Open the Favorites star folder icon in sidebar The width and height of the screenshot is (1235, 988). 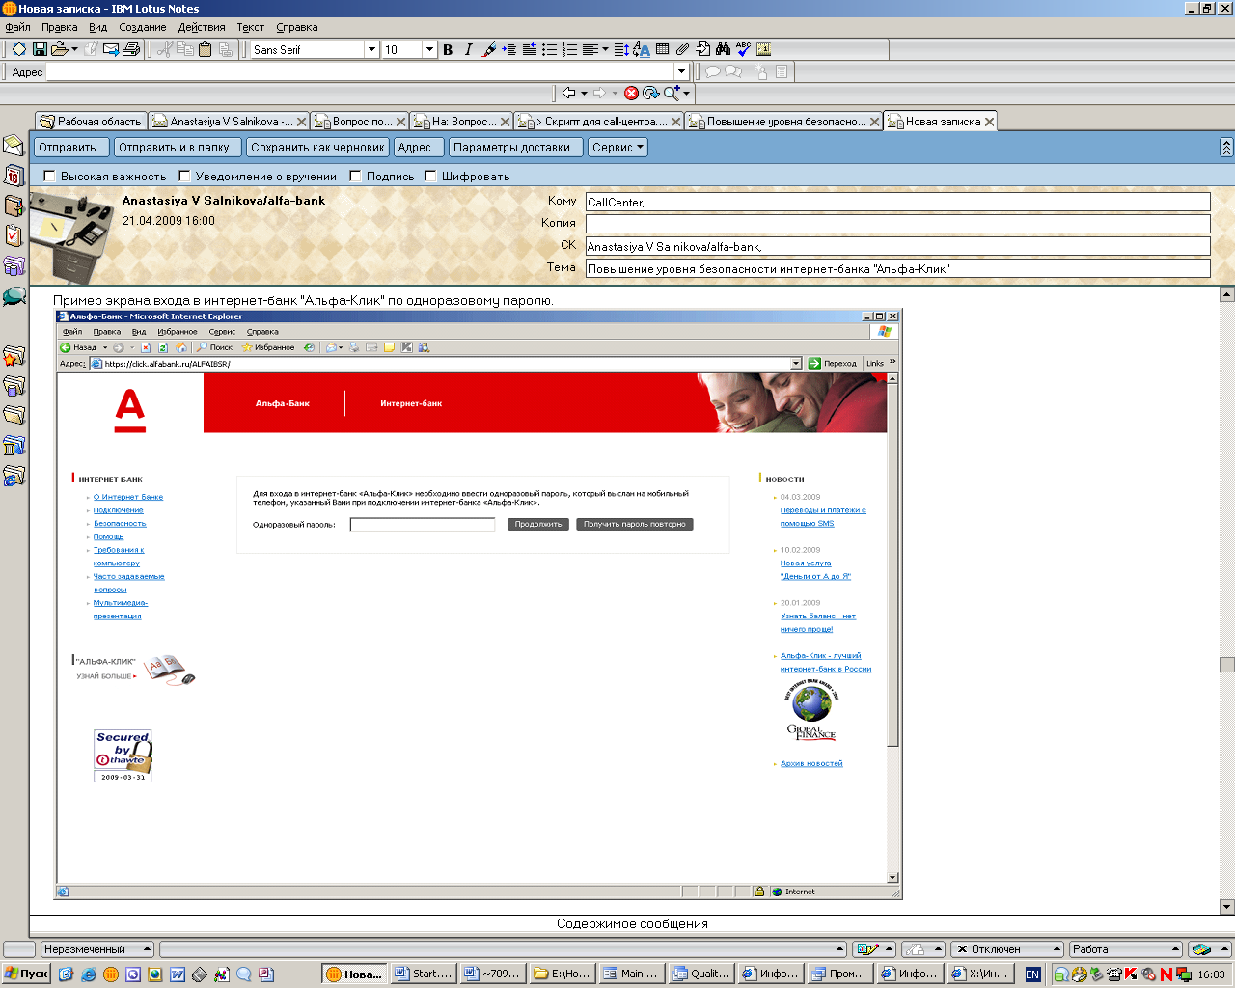(x=14, y=356)
